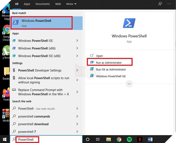
Task: Switch to the All tab
Action: pos(16,4)
